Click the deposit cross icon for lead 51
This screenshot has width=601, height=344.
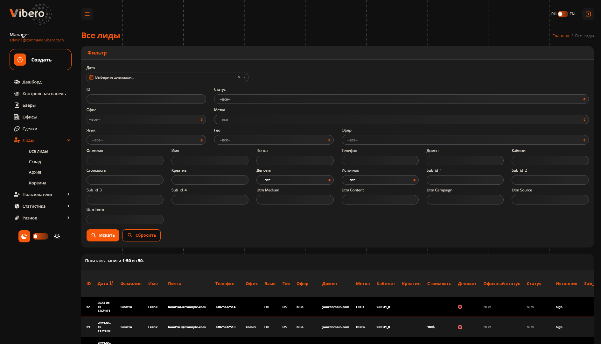coord(460,327)
